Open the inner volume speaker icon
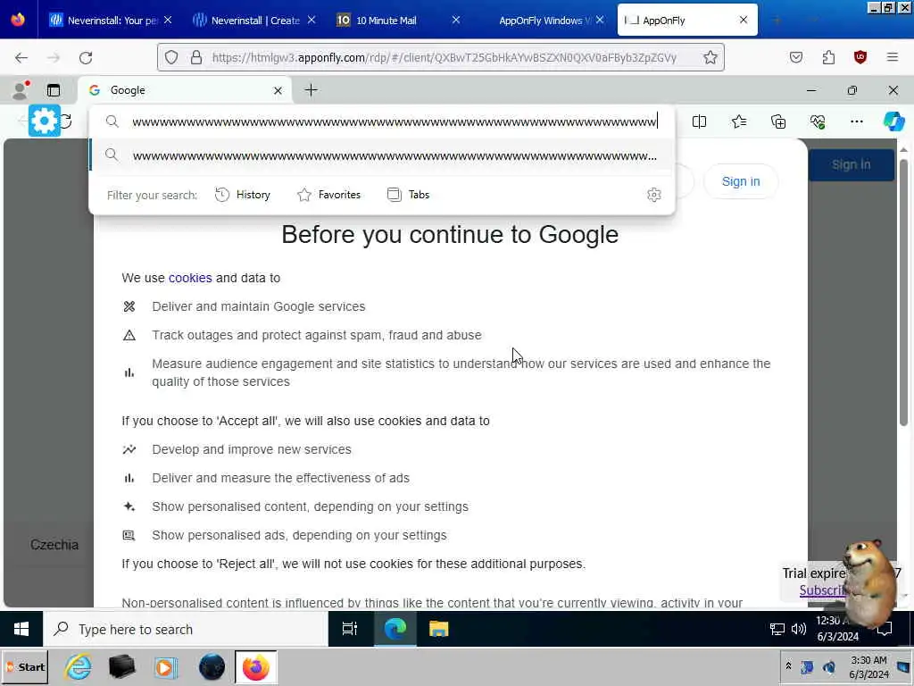Screen dimensions: 914x686 point(799,629)
